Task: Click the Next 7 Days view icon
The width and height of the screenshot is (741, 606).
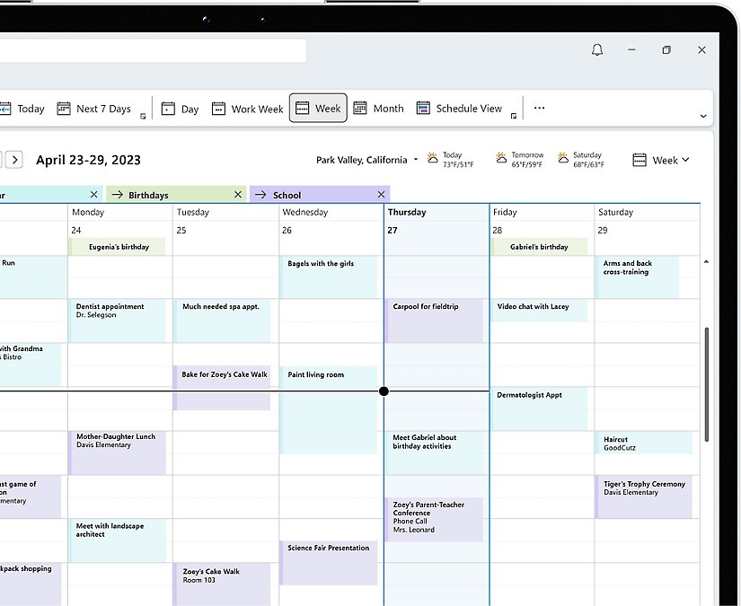Action: pyautogui.click(x=63, y=108)
